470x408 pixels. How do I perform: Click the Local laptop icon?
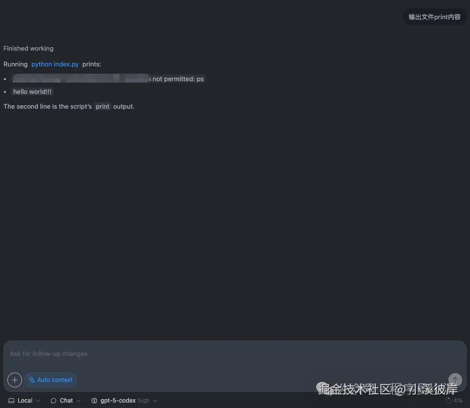tap(11, 401)
